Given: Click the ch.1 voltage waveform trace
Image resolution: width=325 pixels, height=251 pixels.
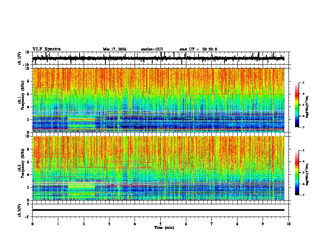Looking at the screenshot, I should pos(158,58).
